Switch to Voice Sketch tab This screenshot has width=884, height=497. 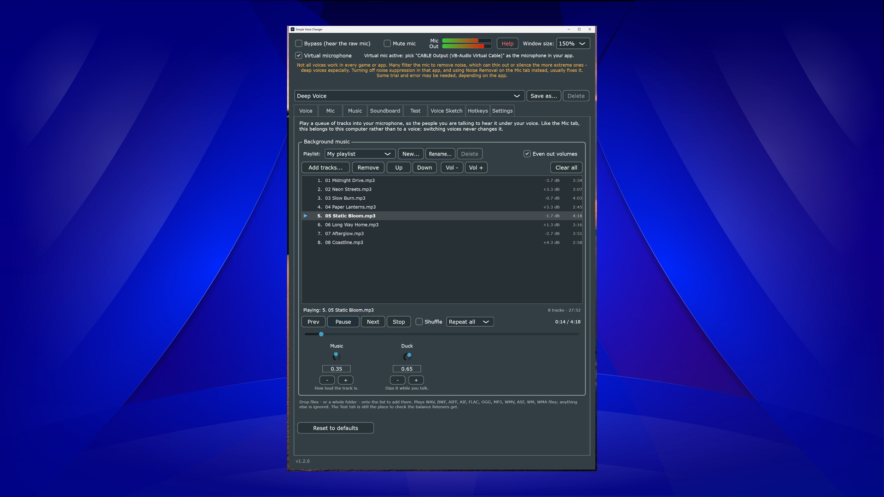[x=446, y=111]
